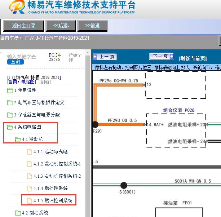This screenshot has height=217, width=221.
Task: Click the 燃油电阻采样- 24 pin text
Action: [x=186, y=141]
